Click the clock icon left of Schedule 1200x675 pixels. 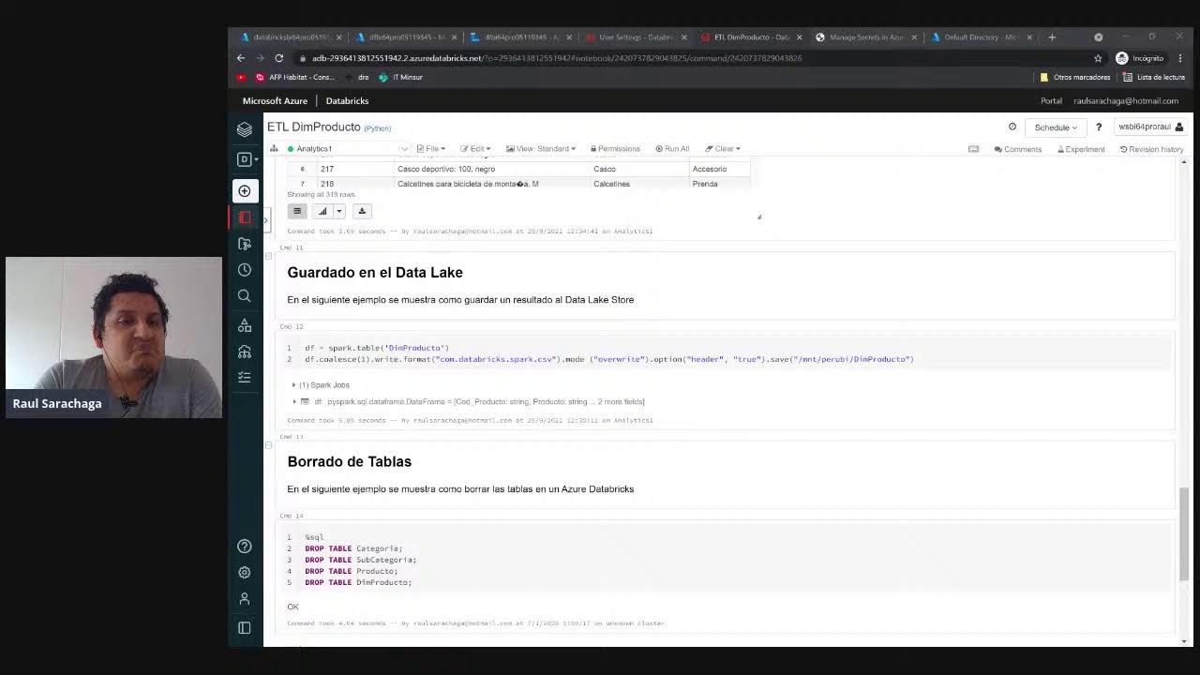[1012, 127]
